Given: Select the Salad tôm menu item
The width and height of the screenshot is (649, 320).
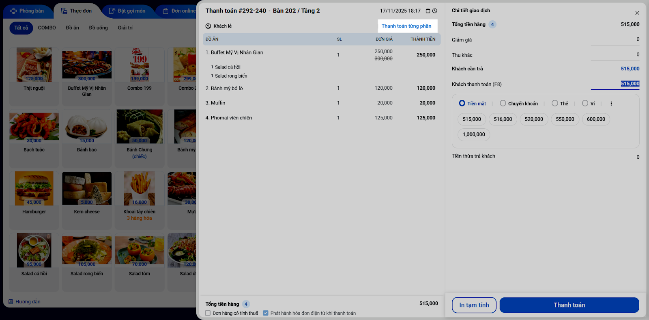Looking at the screenshot, I should 140,262.
